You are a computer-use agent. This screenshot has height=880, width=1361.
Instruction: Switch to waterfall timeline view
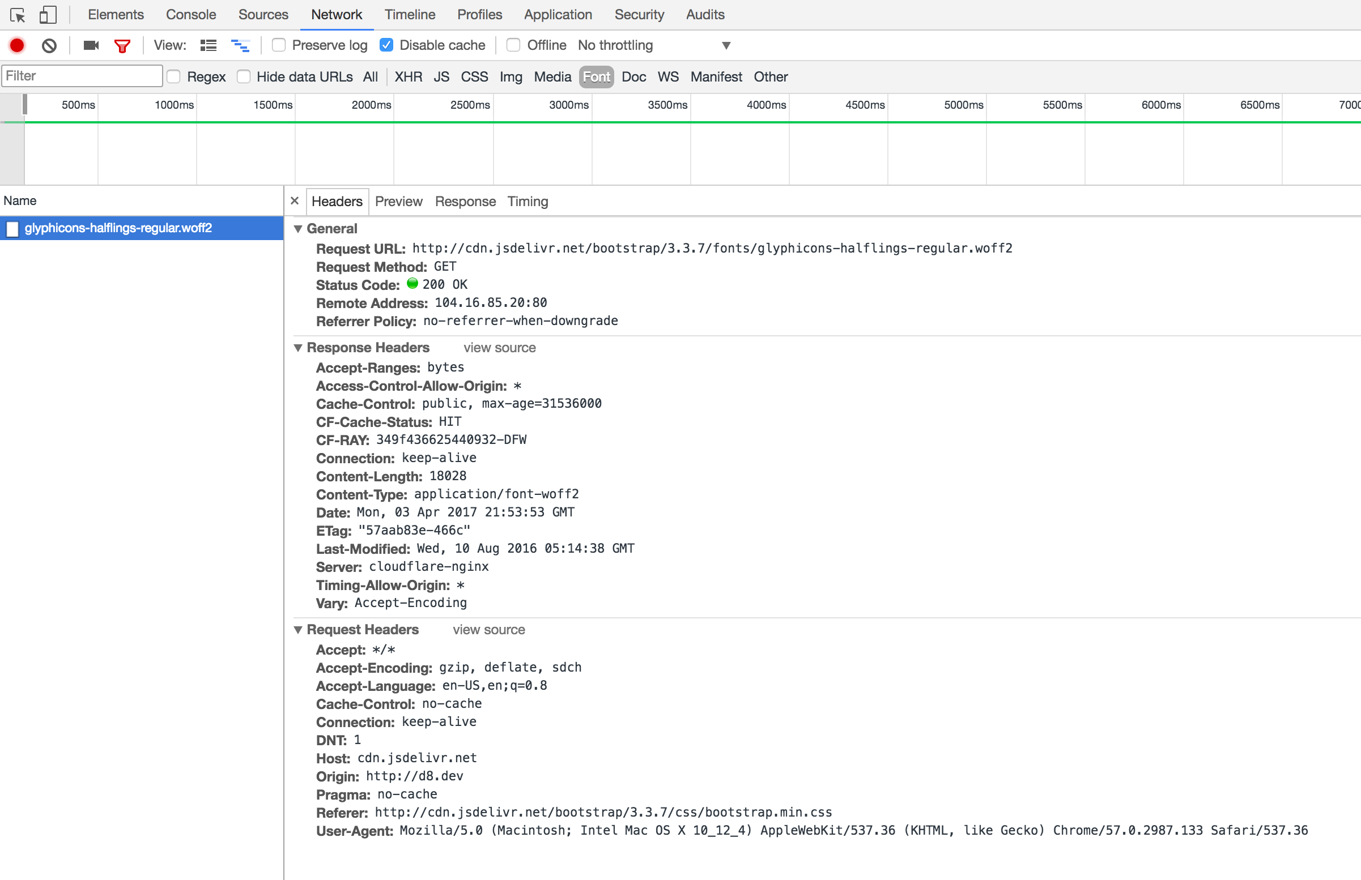(240, 45)
